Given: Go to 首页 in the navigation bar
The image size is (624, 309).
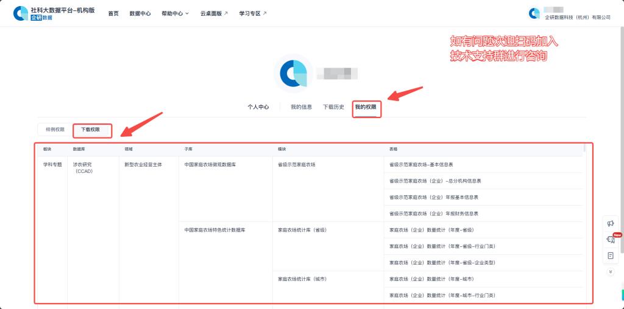Looking at the screenshot, I should coord(113,13).
